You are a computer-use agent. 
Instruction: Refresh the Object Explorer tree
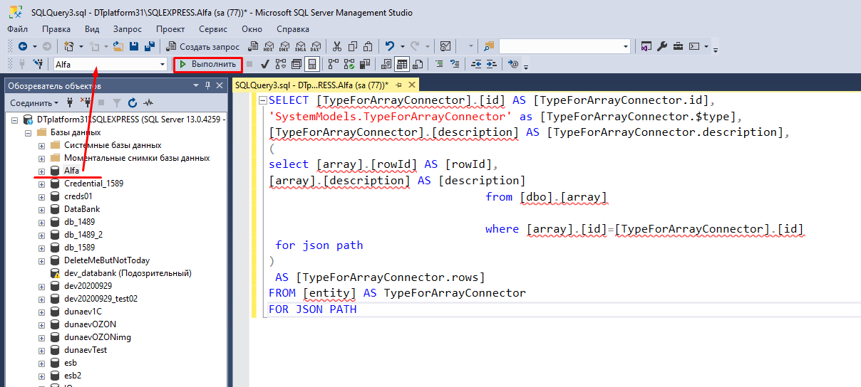(133, 103)
